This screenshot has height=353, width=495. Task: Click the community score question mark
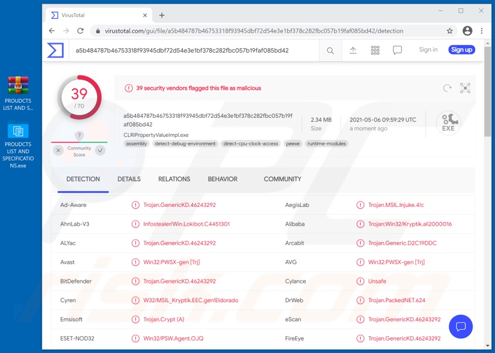79,135
